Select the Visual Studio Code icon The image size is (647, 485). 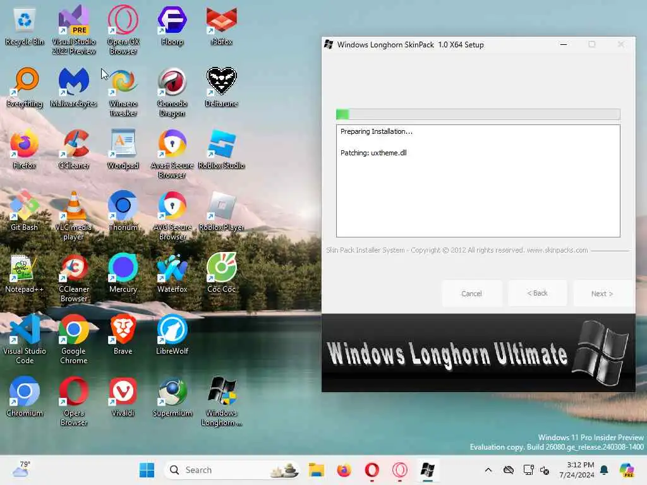(x=25, y=339)
